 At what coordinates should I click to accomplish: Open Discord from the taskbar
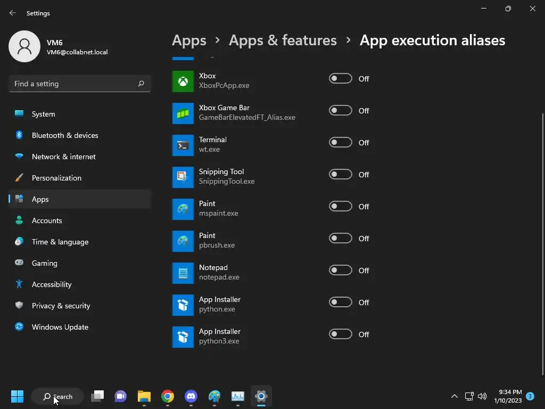[x=191, y=396]
